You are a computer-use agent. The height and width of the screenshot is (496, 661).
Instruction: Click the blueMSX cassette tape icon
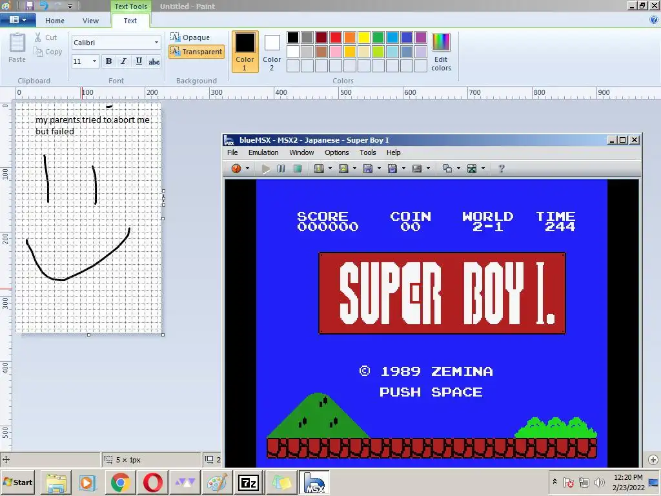pyautogui.click(x=417, y=169)
